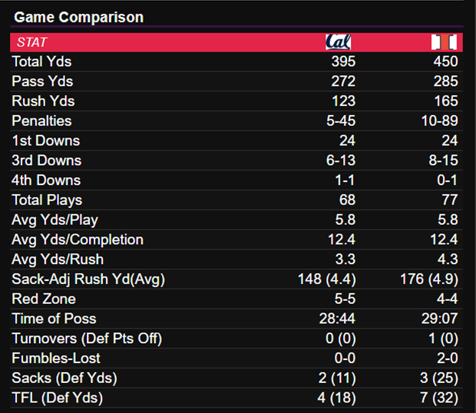Click the Cal team logo
This screenshot has width=476, height=413.
(339, 42)
